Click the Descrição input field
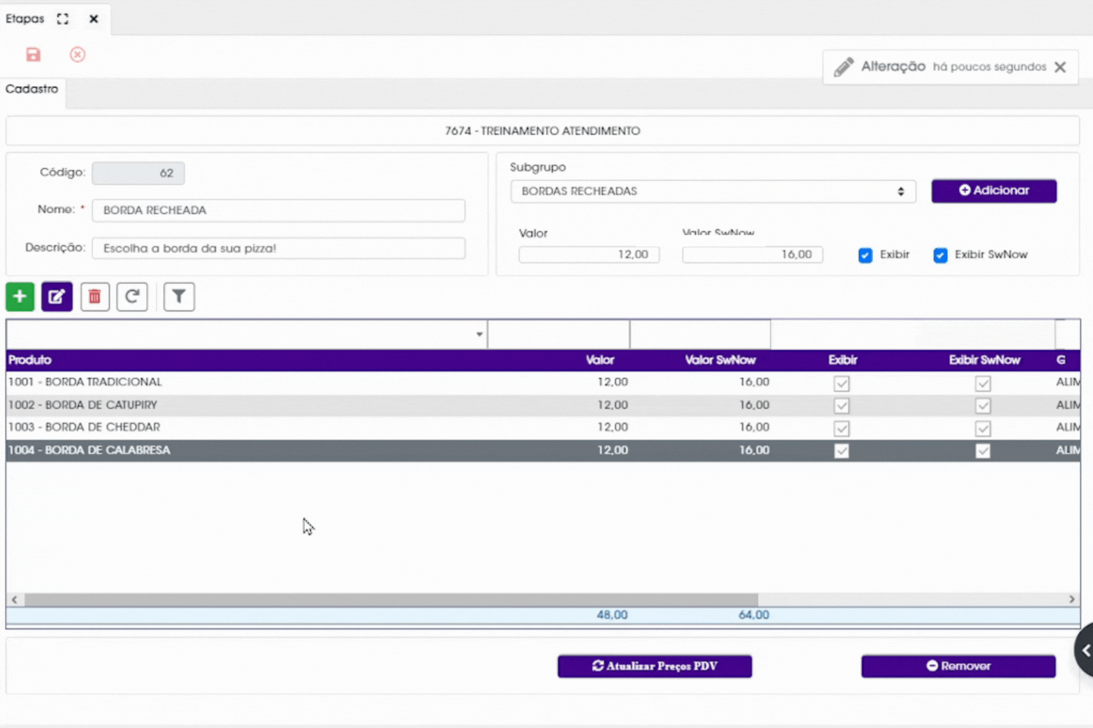The height and width of the screenshot is (728, 1093). (x=279, y=248)
